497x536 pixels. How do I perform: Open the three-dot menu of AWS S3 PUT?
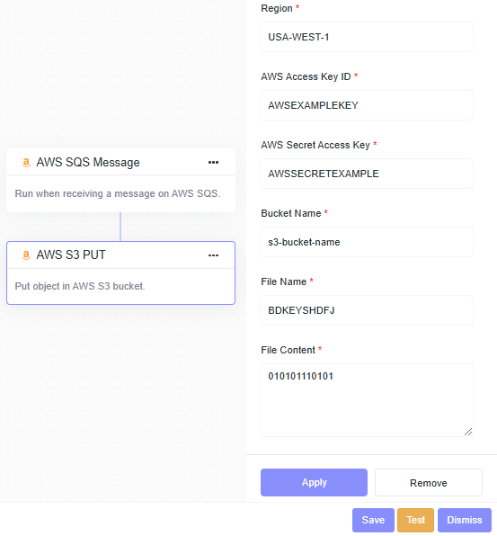tap(214, 255)
